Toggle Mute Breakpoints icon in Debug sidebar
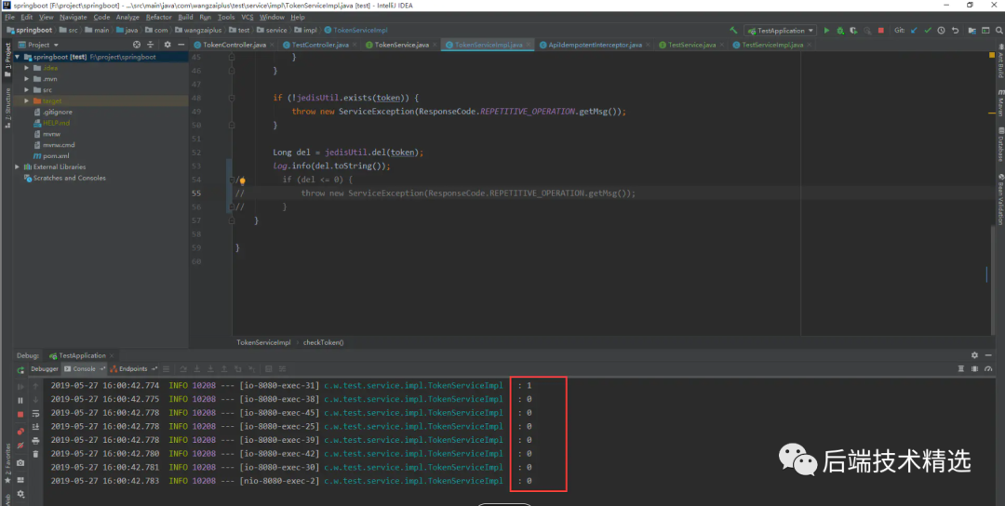The width and height of the screenshot is (1005, 506). tap(20, 446)
